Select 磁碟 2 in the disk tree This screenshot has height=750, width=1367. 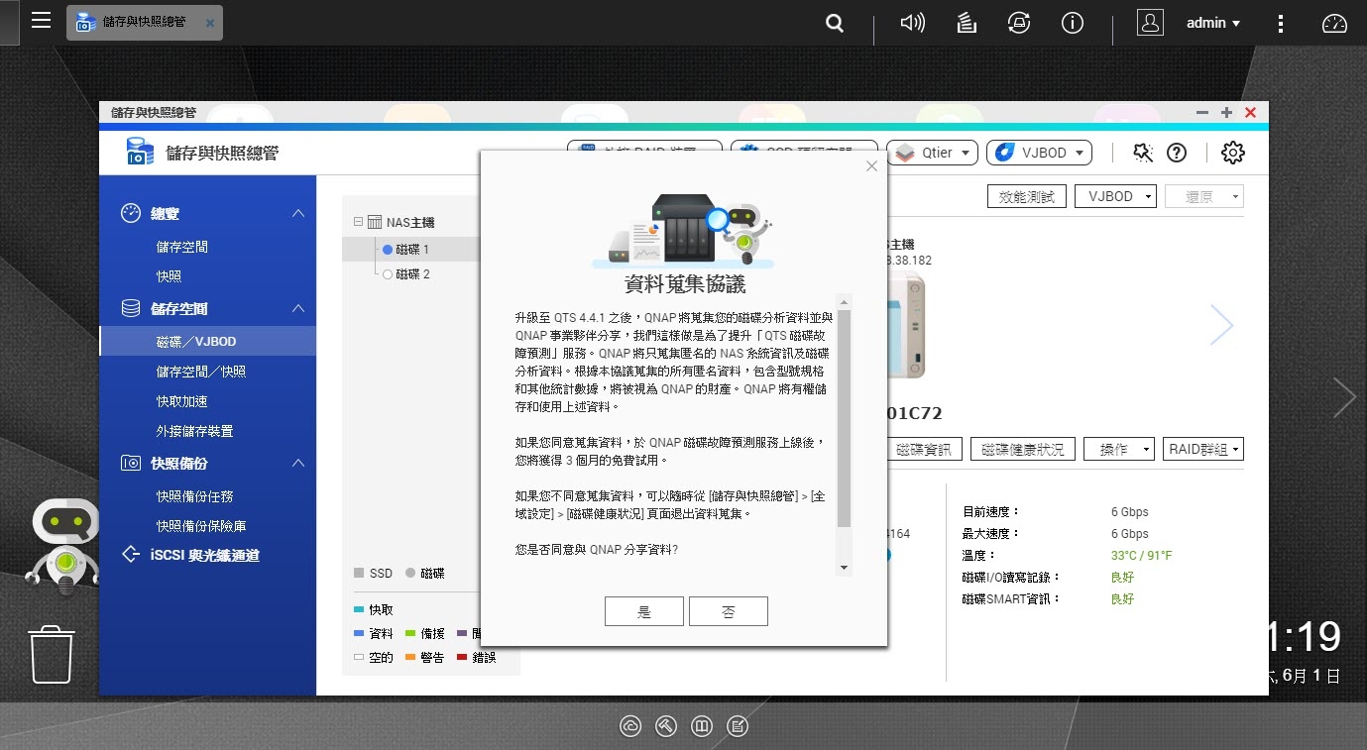[x=411, y=274]
